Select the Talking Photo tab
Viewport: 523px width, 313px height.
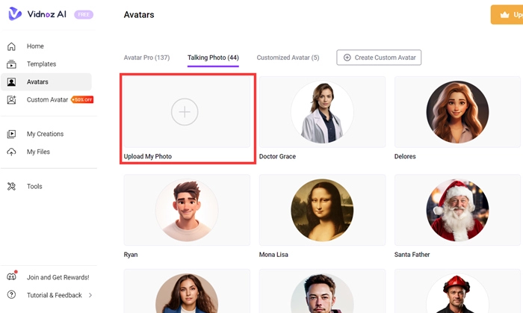(x=213, y=58)
